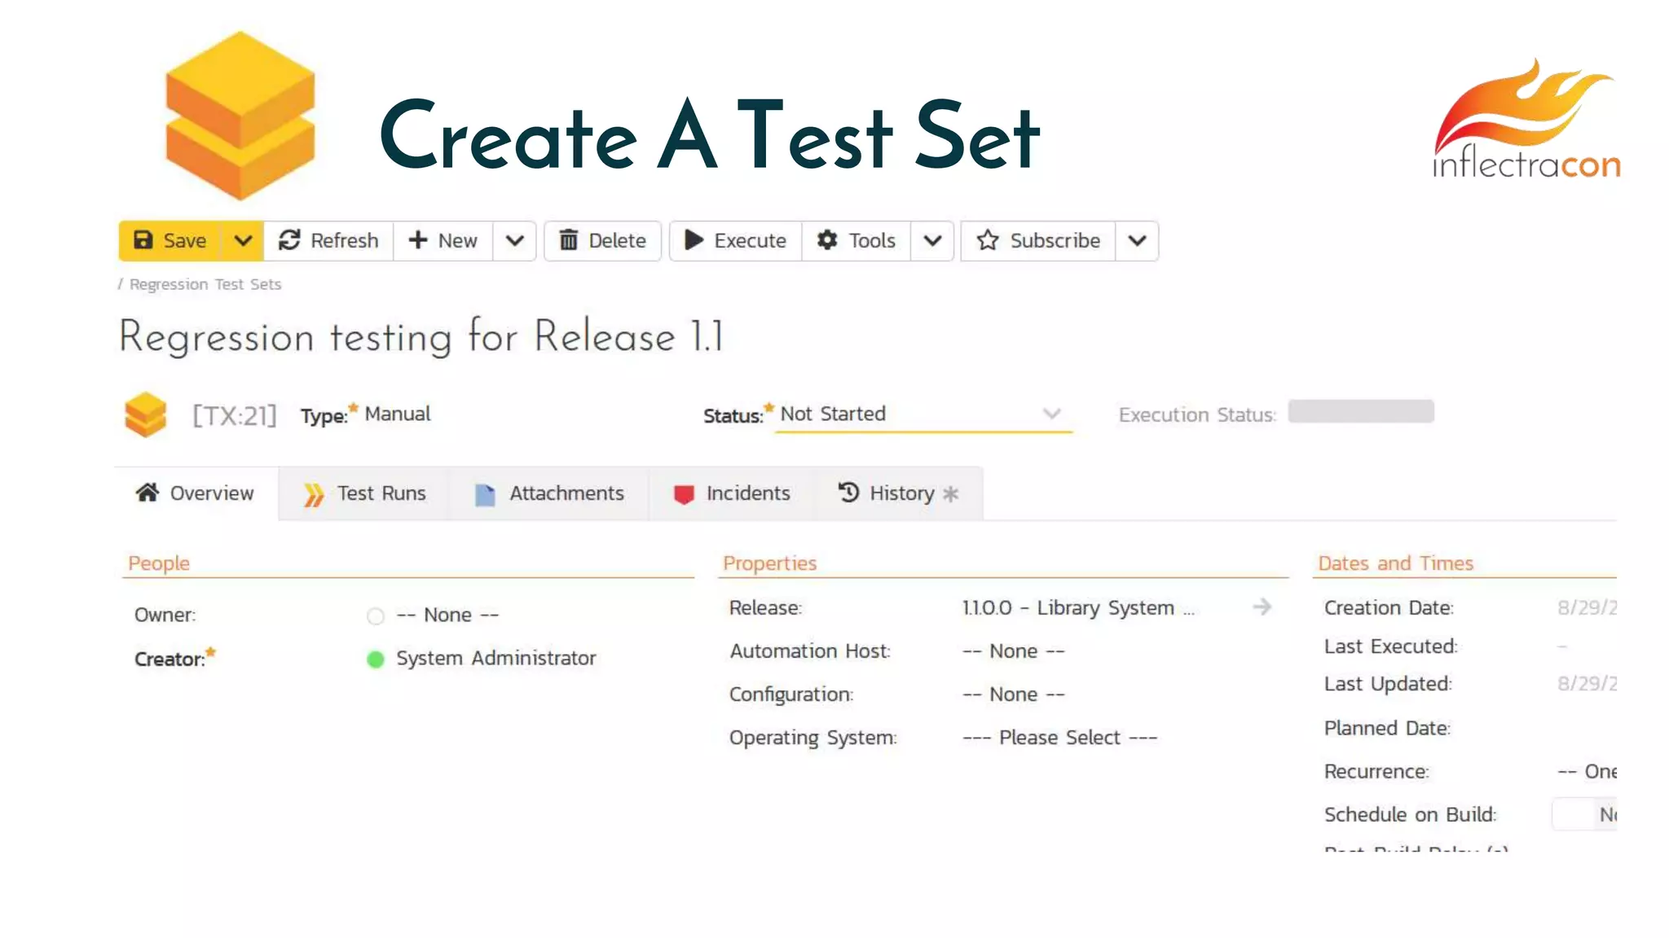Click the Planned Date label
The image size is (1669, 938).
[x=1387, y=729]
